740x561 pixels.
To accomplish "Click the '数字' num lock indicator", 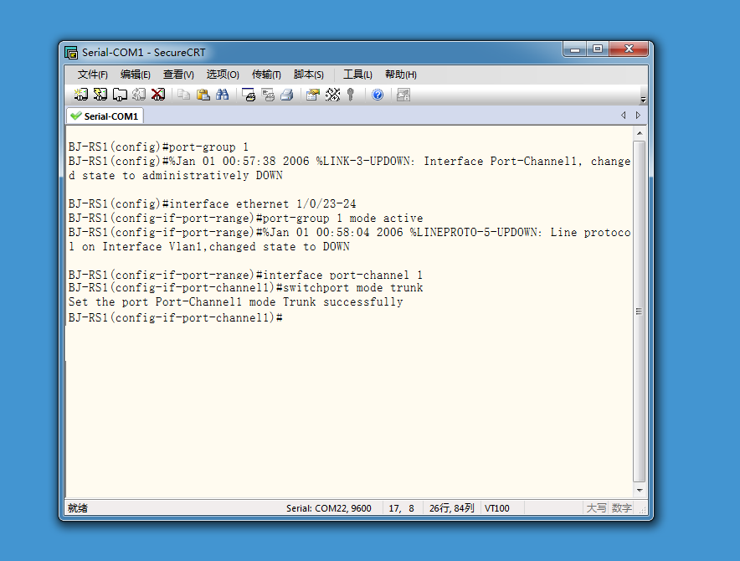I will click(621, 508).
